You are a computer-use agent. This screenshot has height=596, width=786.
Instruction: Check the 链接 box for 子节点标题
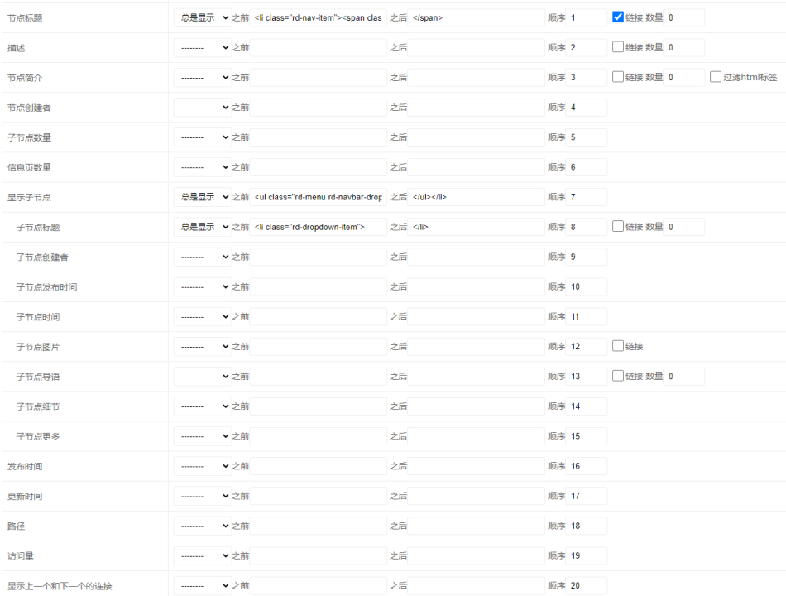(618, 226)
